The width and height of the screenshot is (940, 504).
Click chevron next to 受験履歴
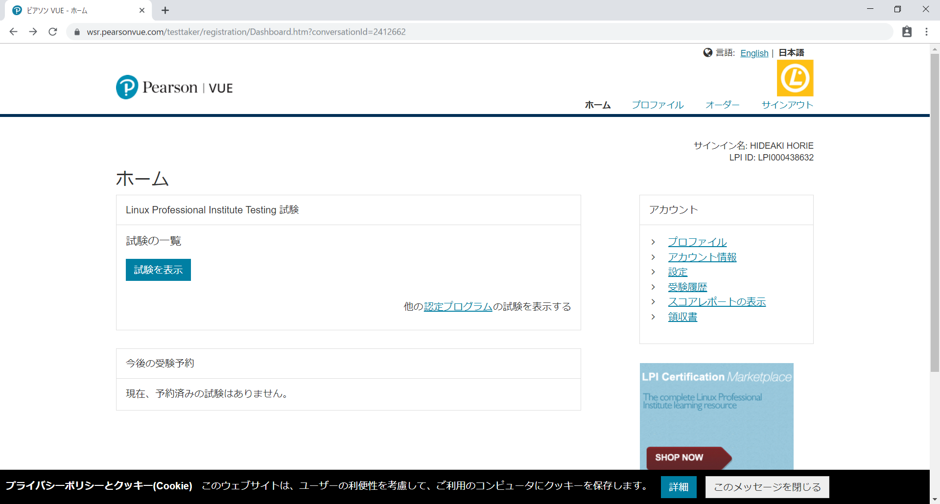tap(653, 287)
